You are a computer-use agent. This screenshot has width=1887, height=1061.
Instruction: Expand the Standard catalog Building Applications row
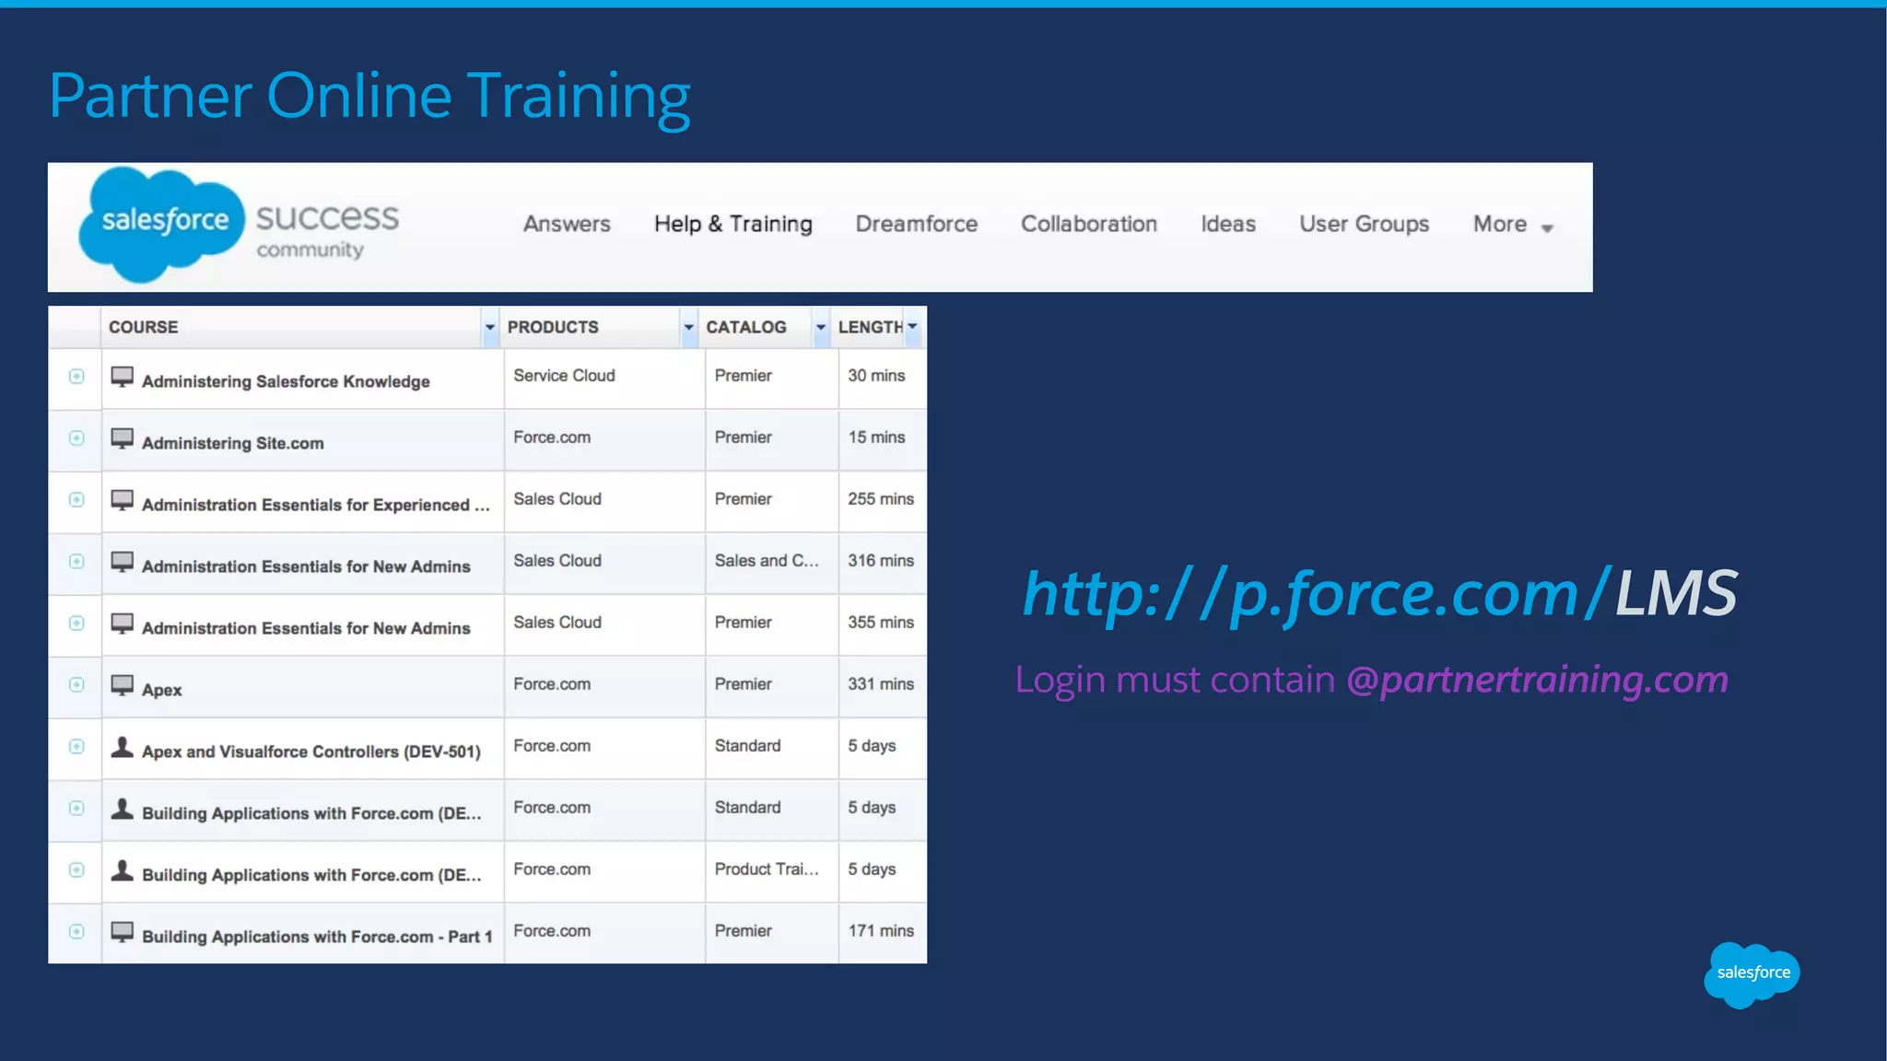76,809
